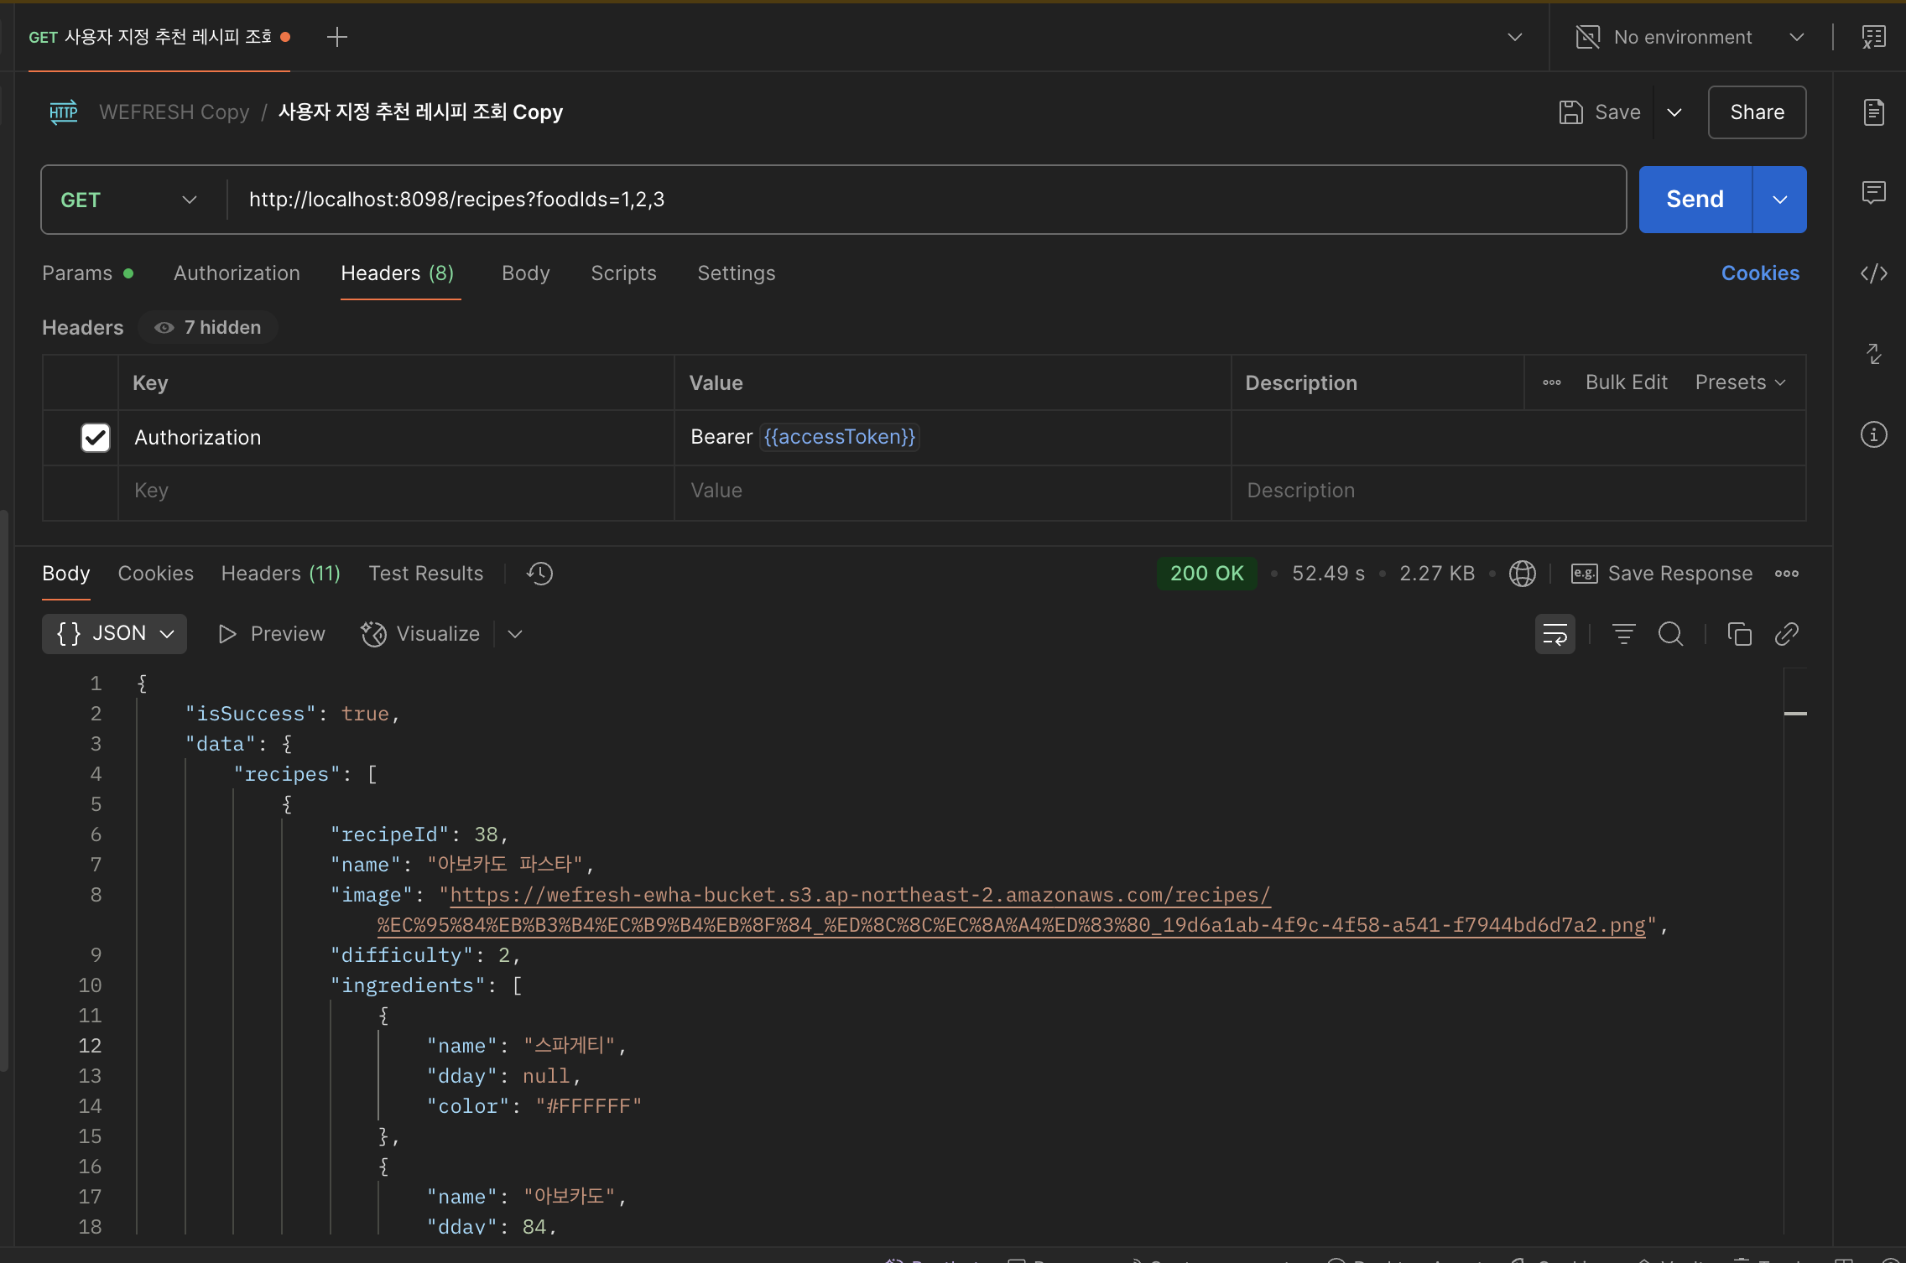The width and height of the screenshot is (1906, 1263).
Task: Click the response history clock icon
Action: tap(539, 574)
